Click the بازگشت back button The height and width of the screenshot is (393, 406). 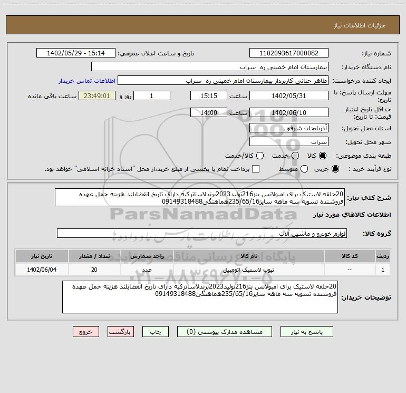pos(121,332)
